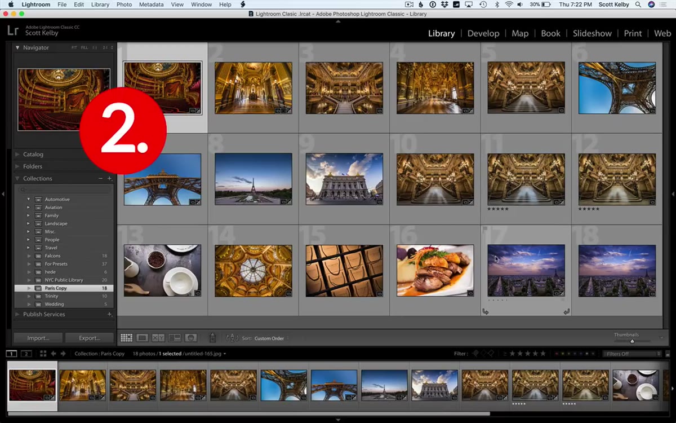676x423 pixels.
Task: Open the Photo menu
Action: (x=124, y=5)
